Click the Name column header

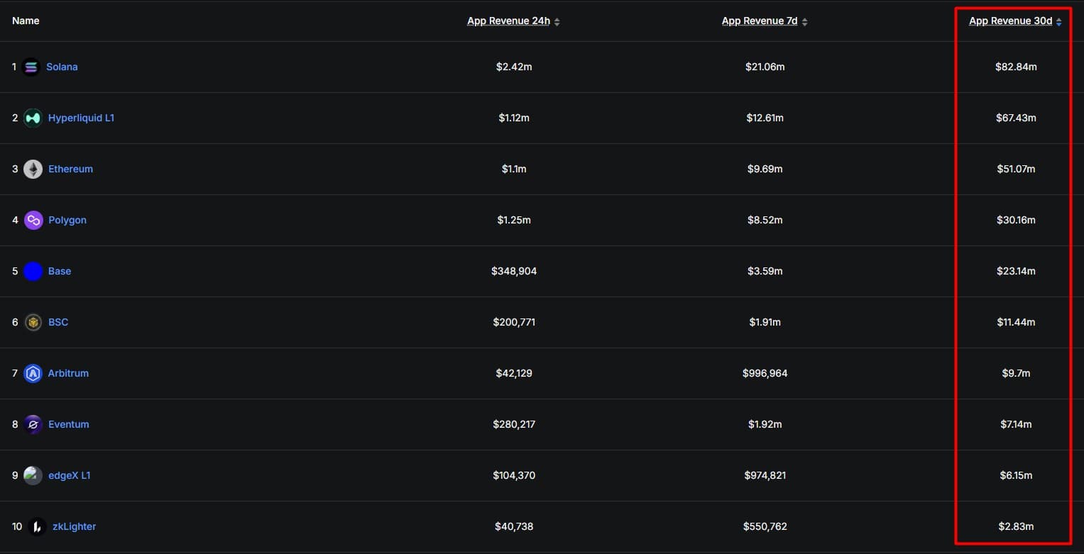point(26,21)
